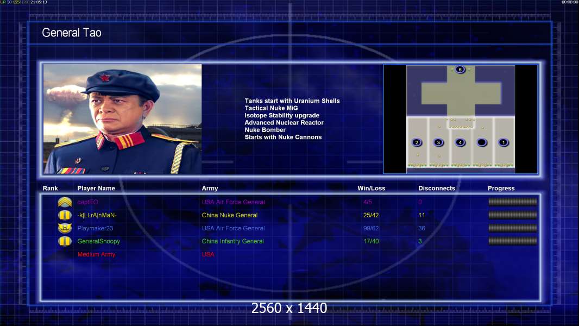
Task: Click the China Infantry General army text
Action: pos(232,241)
